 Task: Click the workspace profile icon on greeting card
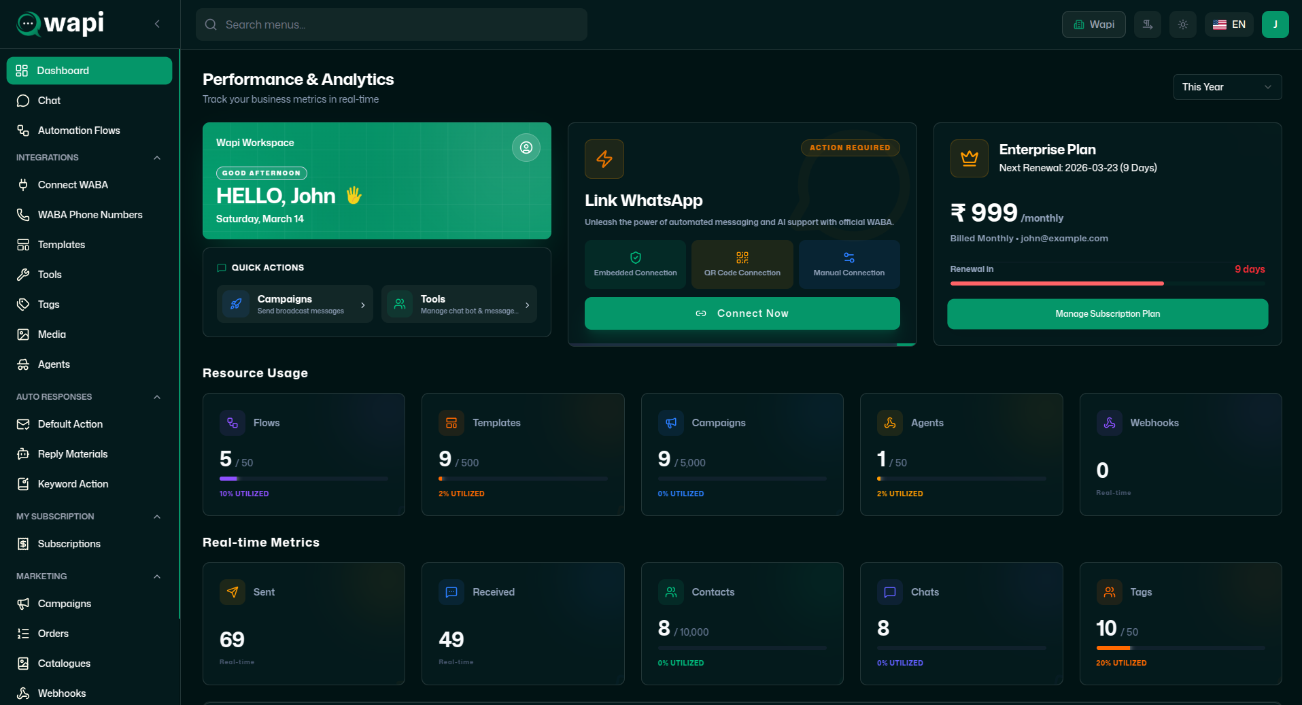click(x=526, y=148)
